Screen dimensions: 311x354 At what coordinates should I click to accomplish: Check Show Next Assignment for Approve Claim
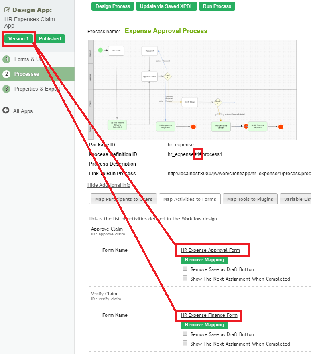185,278
